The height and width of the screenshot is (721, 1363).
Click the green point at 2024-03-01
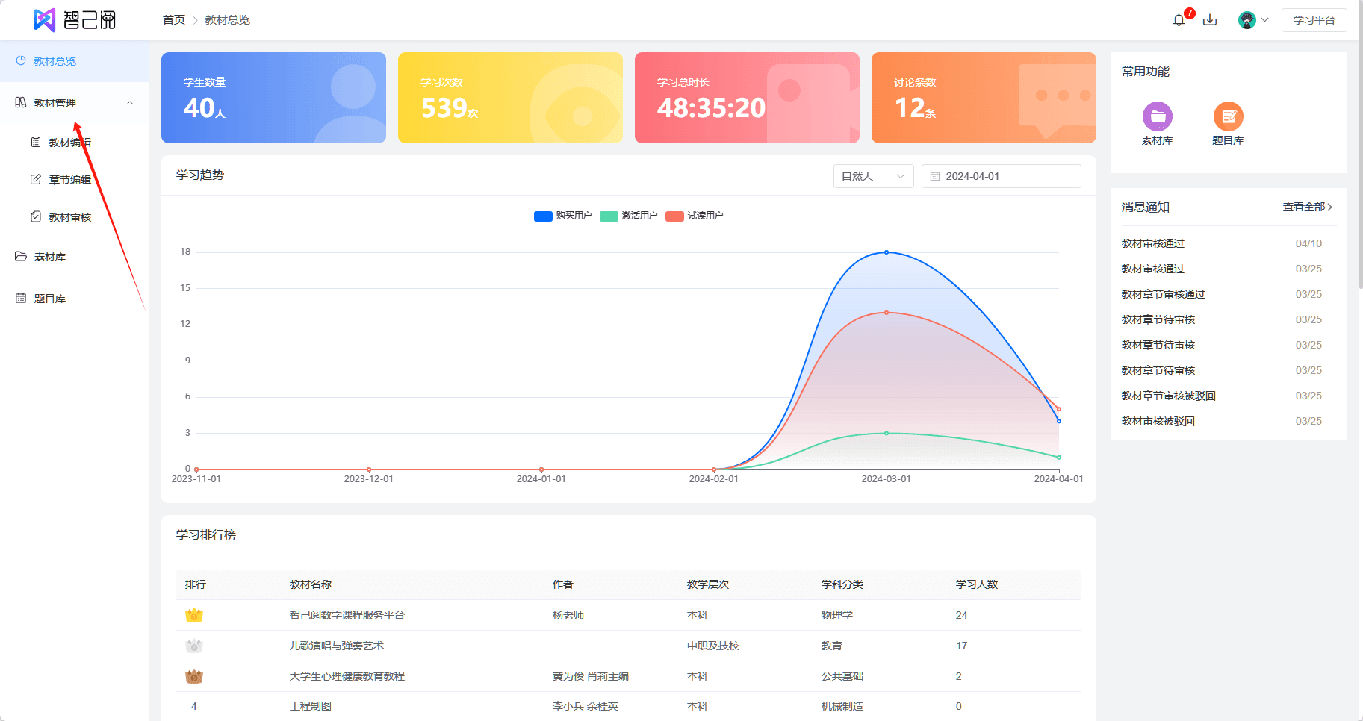tap(887, 433)
